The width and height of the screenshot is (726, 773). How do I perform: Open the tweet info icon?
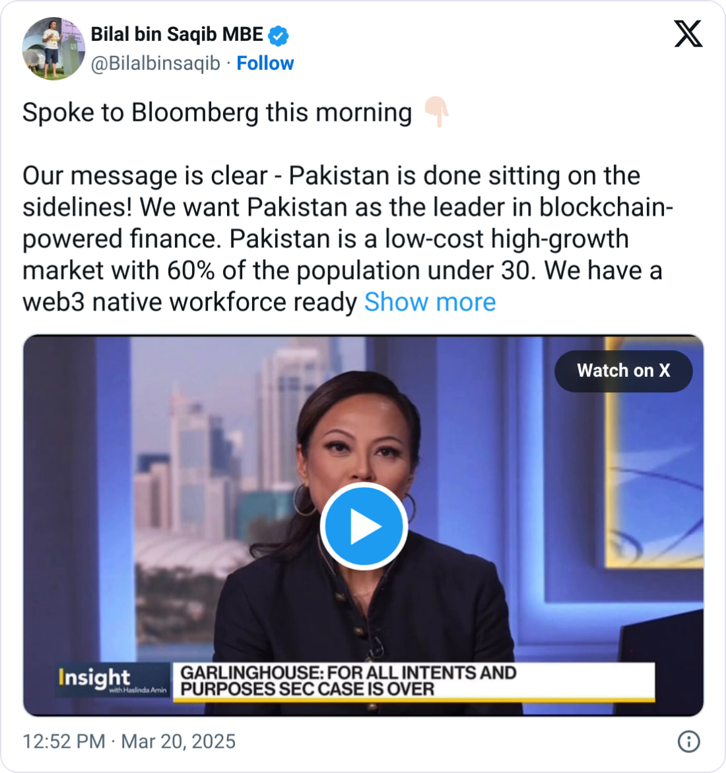[x=688, y=741]
